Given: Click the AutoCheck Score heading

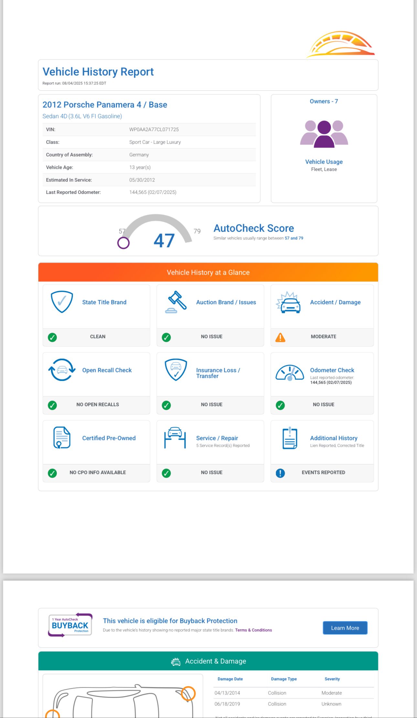Looking at the screenshot, I should [254, 228].
